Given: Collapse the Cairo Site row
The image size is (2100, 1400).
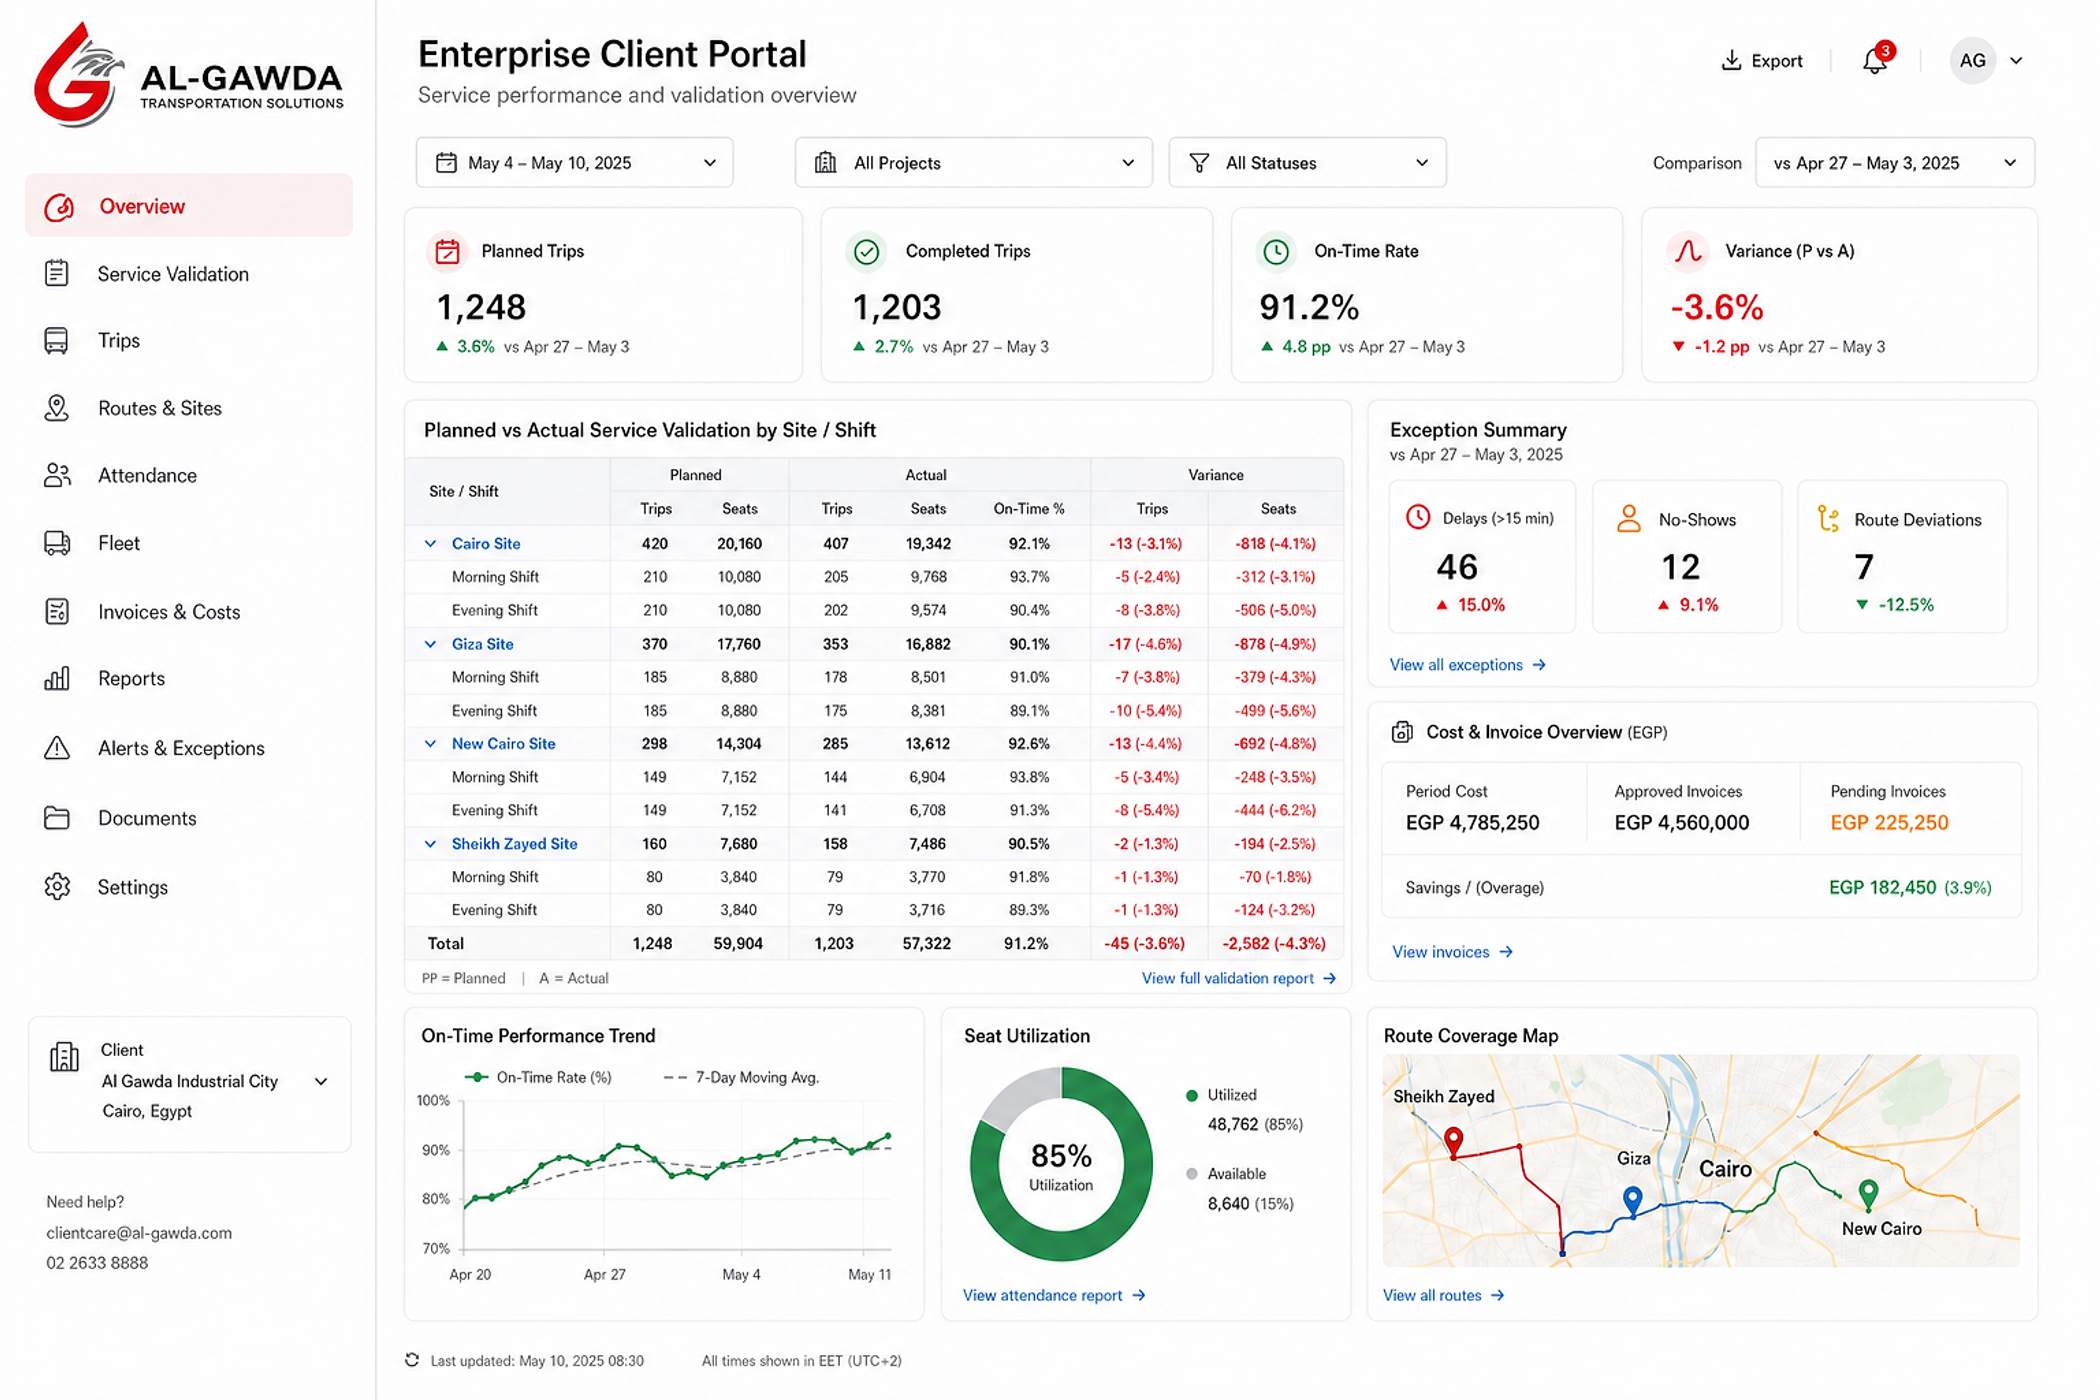Looking at the screenshot, I should [x=431, y=543].
